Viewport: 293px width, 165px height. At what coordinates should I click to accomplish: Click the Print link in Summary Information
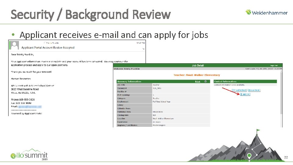point(197,82)
